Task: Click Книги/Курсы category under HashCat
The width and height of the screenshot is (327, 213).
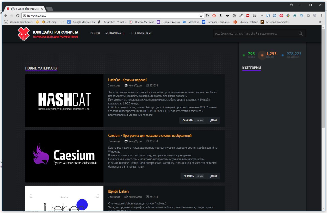Action: point(133,86)
